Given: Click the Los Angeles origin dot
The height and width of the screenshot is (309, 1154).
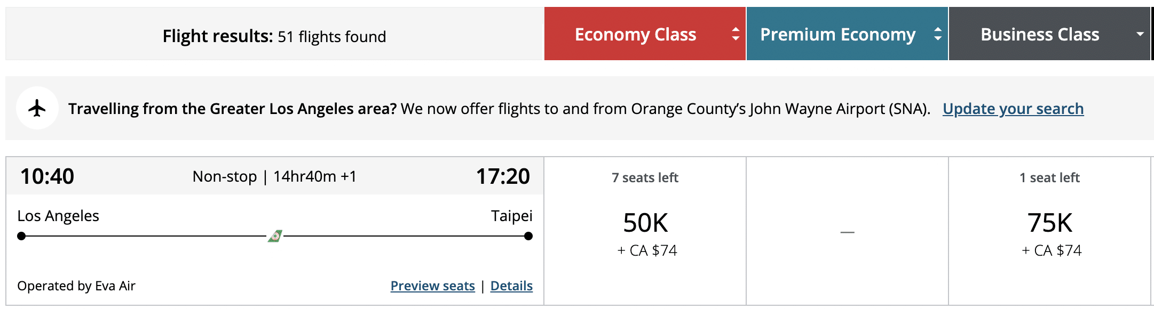Looking at the screenshot, I should 21,236.
